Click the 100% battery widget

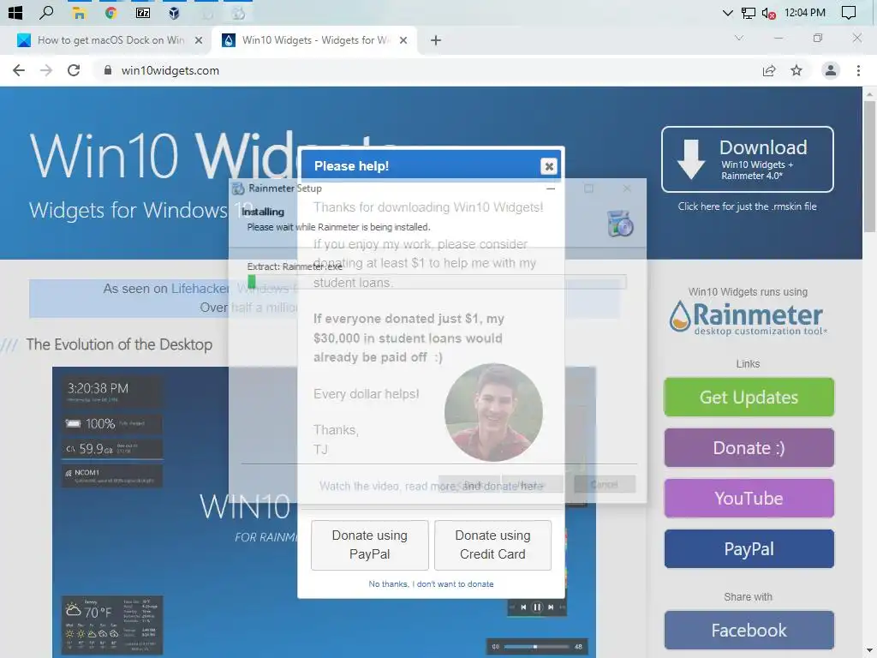(x=112, y=423)
